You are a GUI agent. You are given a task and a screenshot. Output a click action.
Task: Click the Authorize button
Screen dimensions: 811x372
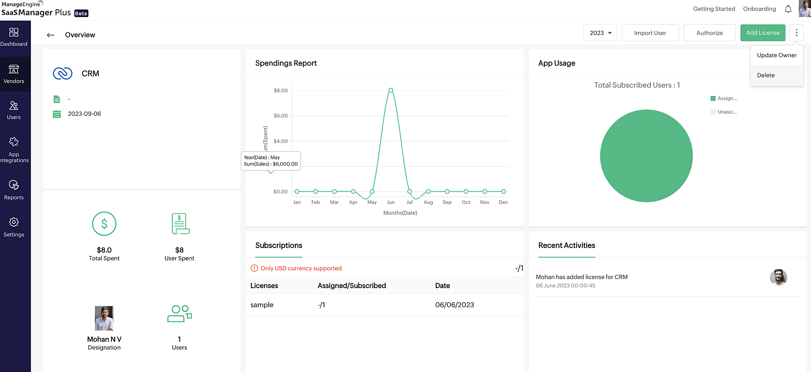click(709, 32)
